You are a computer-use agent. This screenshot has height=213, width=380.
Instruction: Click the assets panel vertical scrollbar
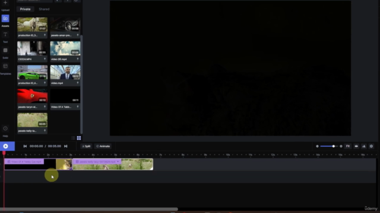coord(81,85)
